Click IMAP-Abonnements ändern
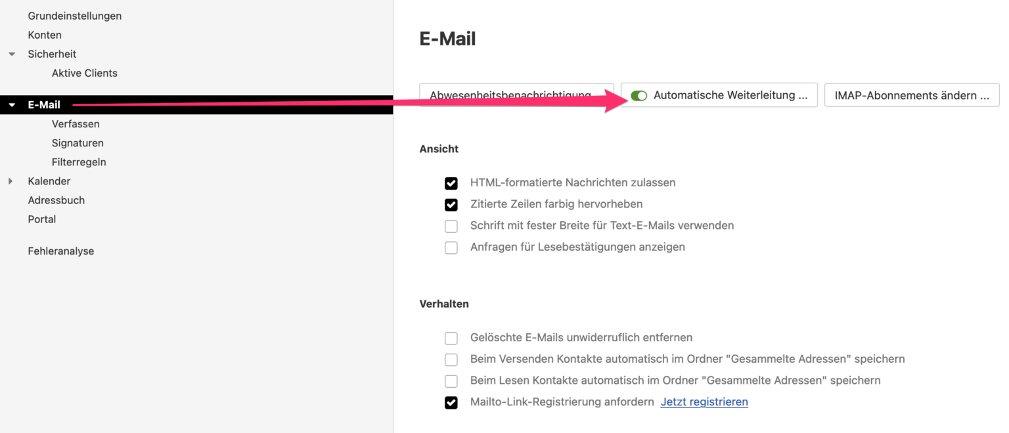Viewport: 1009px width, 433px height. point(911,94)
